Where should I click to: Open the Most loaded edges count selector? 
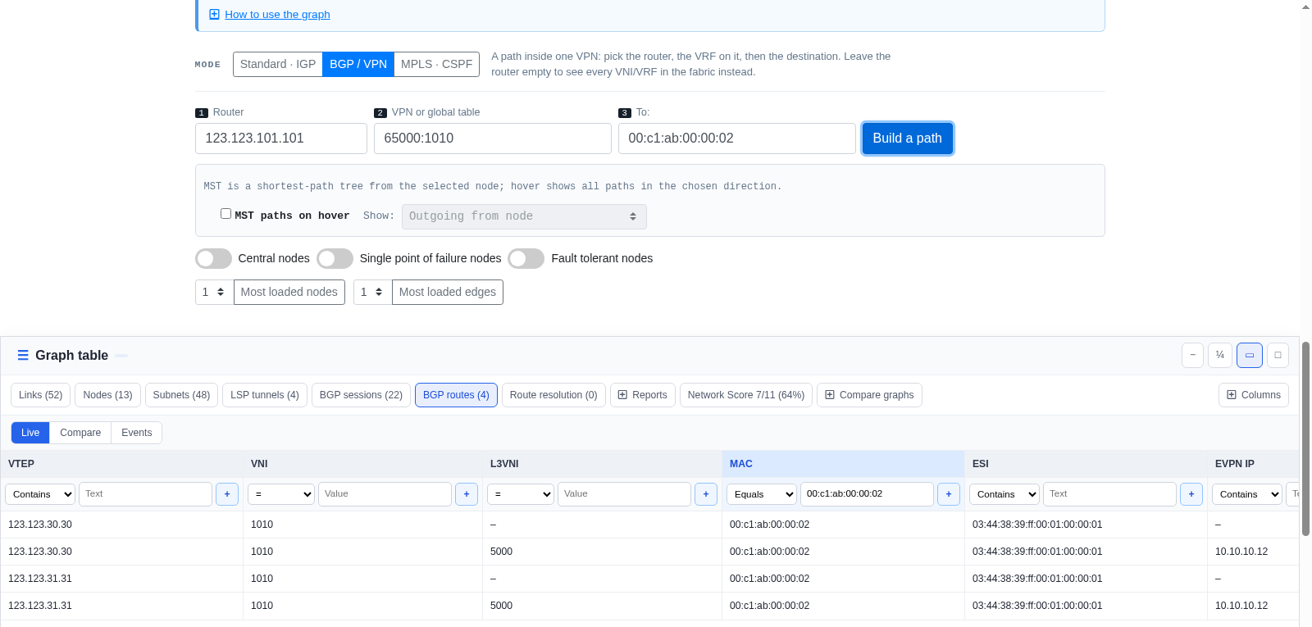tap(372, 292)
